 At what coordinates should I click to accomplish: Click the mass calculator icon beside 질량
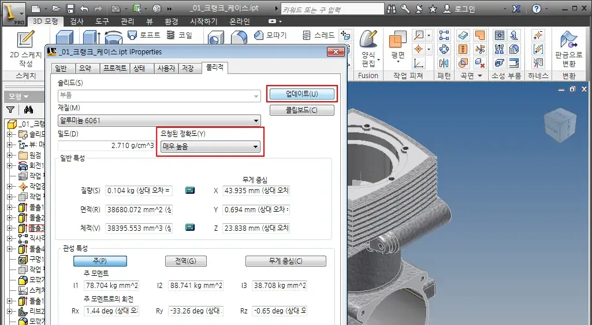190,190
